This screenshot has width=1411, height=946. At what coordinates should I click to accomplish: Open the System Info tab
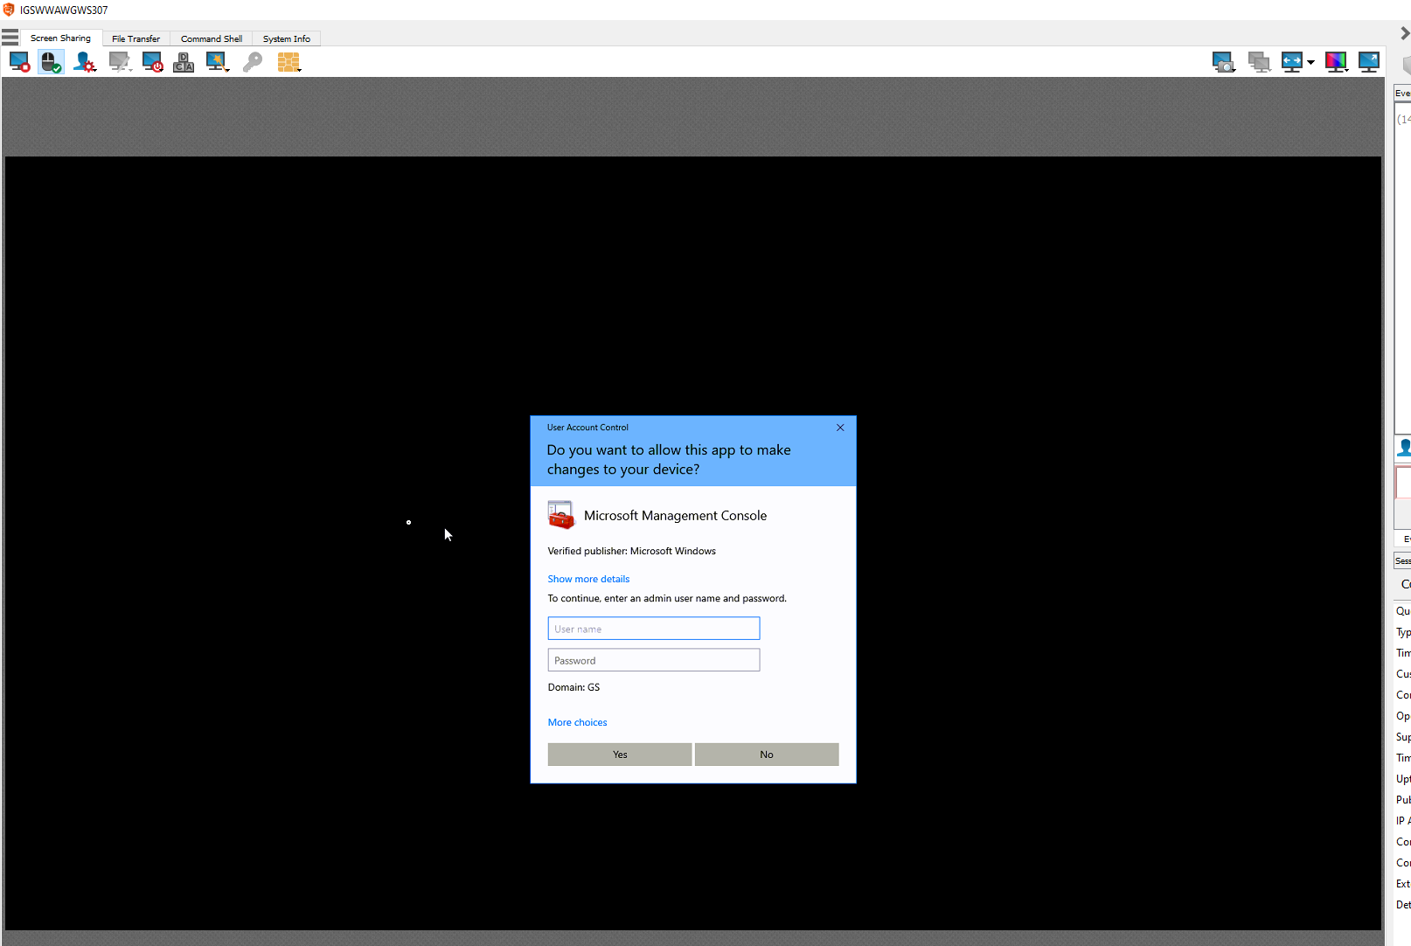287,38
